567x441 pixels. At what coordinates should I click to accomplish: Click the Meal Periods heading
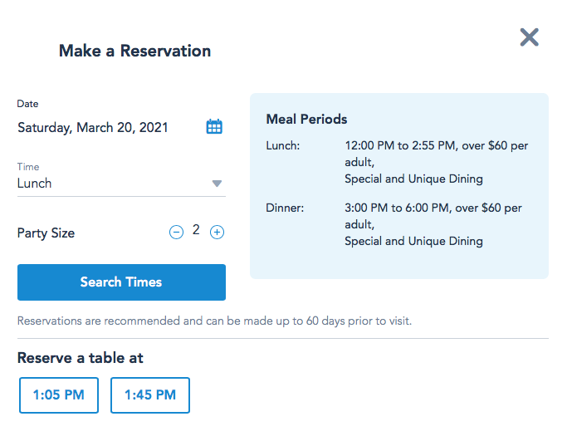tap(306, 120)
